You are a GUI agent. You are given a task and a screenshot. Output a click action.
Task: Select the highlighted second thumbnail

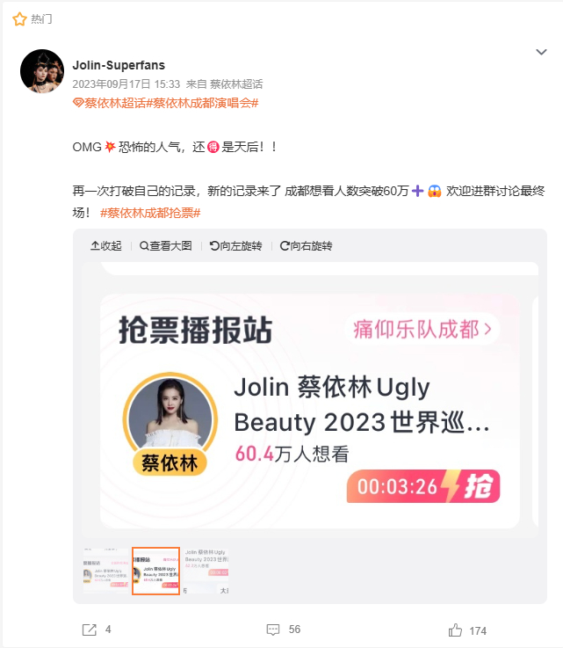pos(155,571)
